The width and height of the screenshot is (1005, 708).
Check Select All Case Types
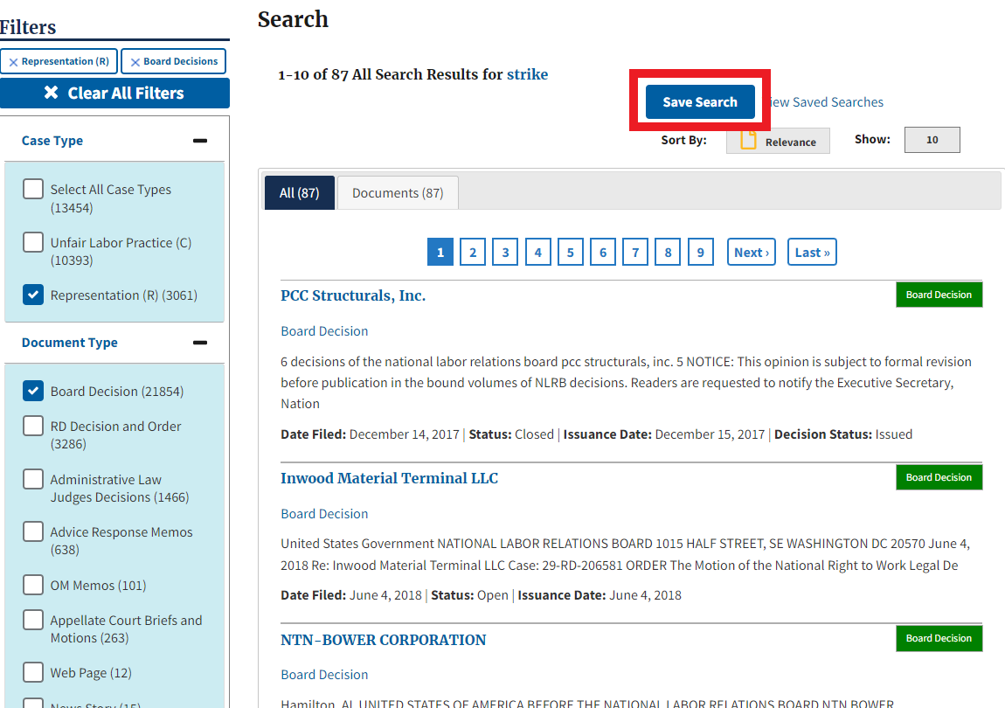(x=33, y=190)
